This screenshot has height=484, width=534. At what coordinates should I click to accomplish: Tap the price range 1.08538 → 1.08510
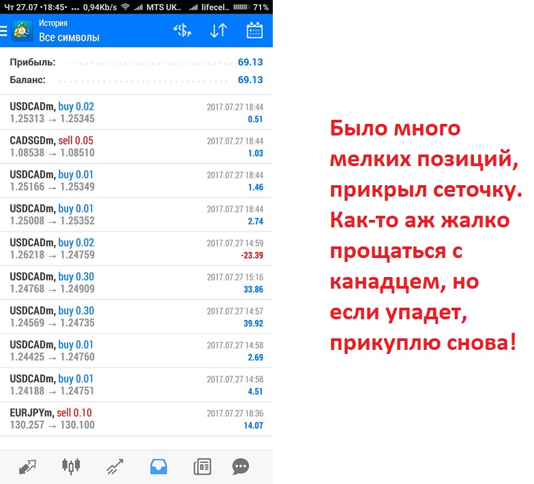(52, 152)
